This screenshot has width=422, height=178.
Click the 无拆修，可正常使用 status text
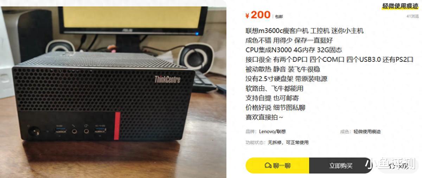[288, 143]
